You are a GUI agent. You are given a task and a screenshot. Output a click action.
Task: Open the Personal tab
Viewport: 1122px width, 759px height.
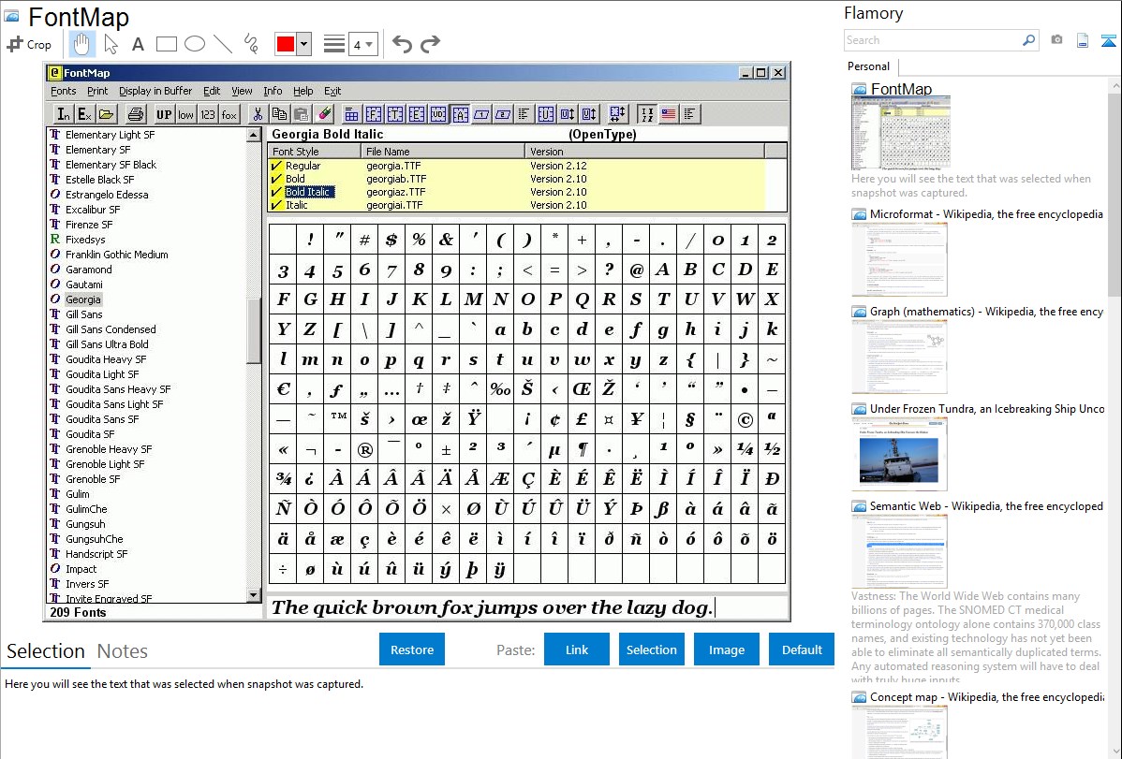point(868,66)
